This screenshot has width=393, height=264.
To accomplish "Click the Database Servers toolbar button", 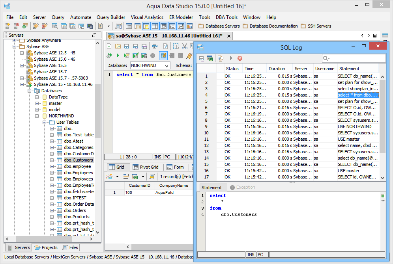I will [x=219, y=26].
